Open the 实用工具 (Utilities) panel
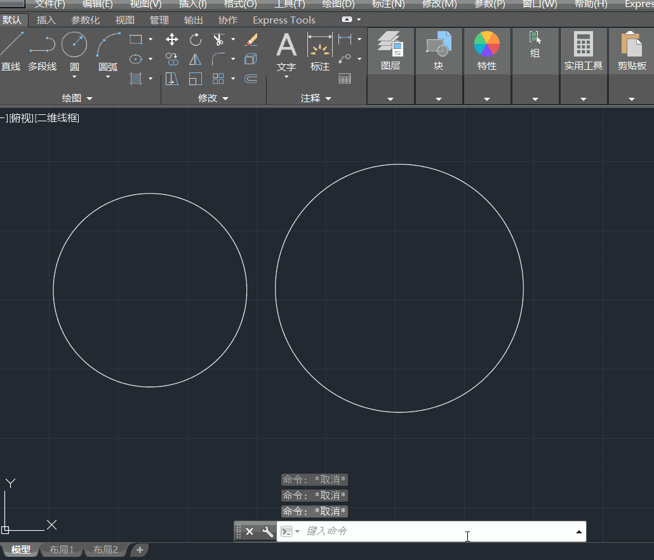The image size is (654, 560). coord(584,51)
